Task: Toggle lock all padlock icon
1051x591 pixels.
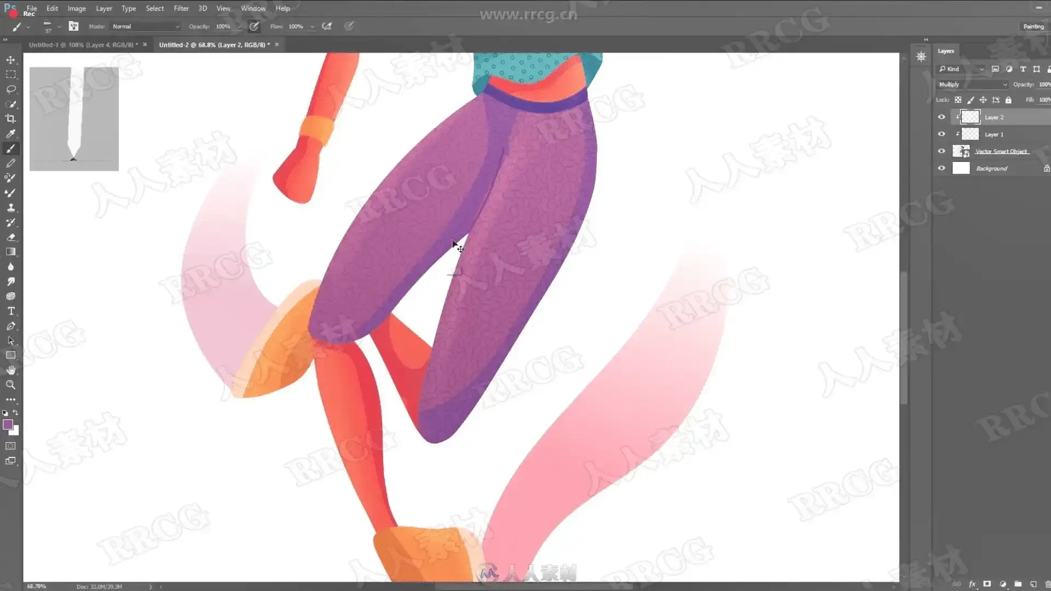Action: [x=1008, y=100]
